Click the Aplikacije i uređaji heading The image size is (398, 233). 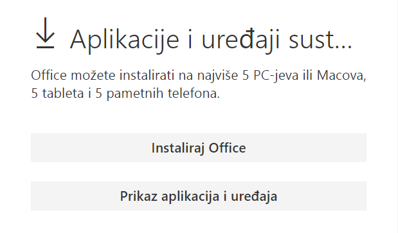tap(211, 40)
